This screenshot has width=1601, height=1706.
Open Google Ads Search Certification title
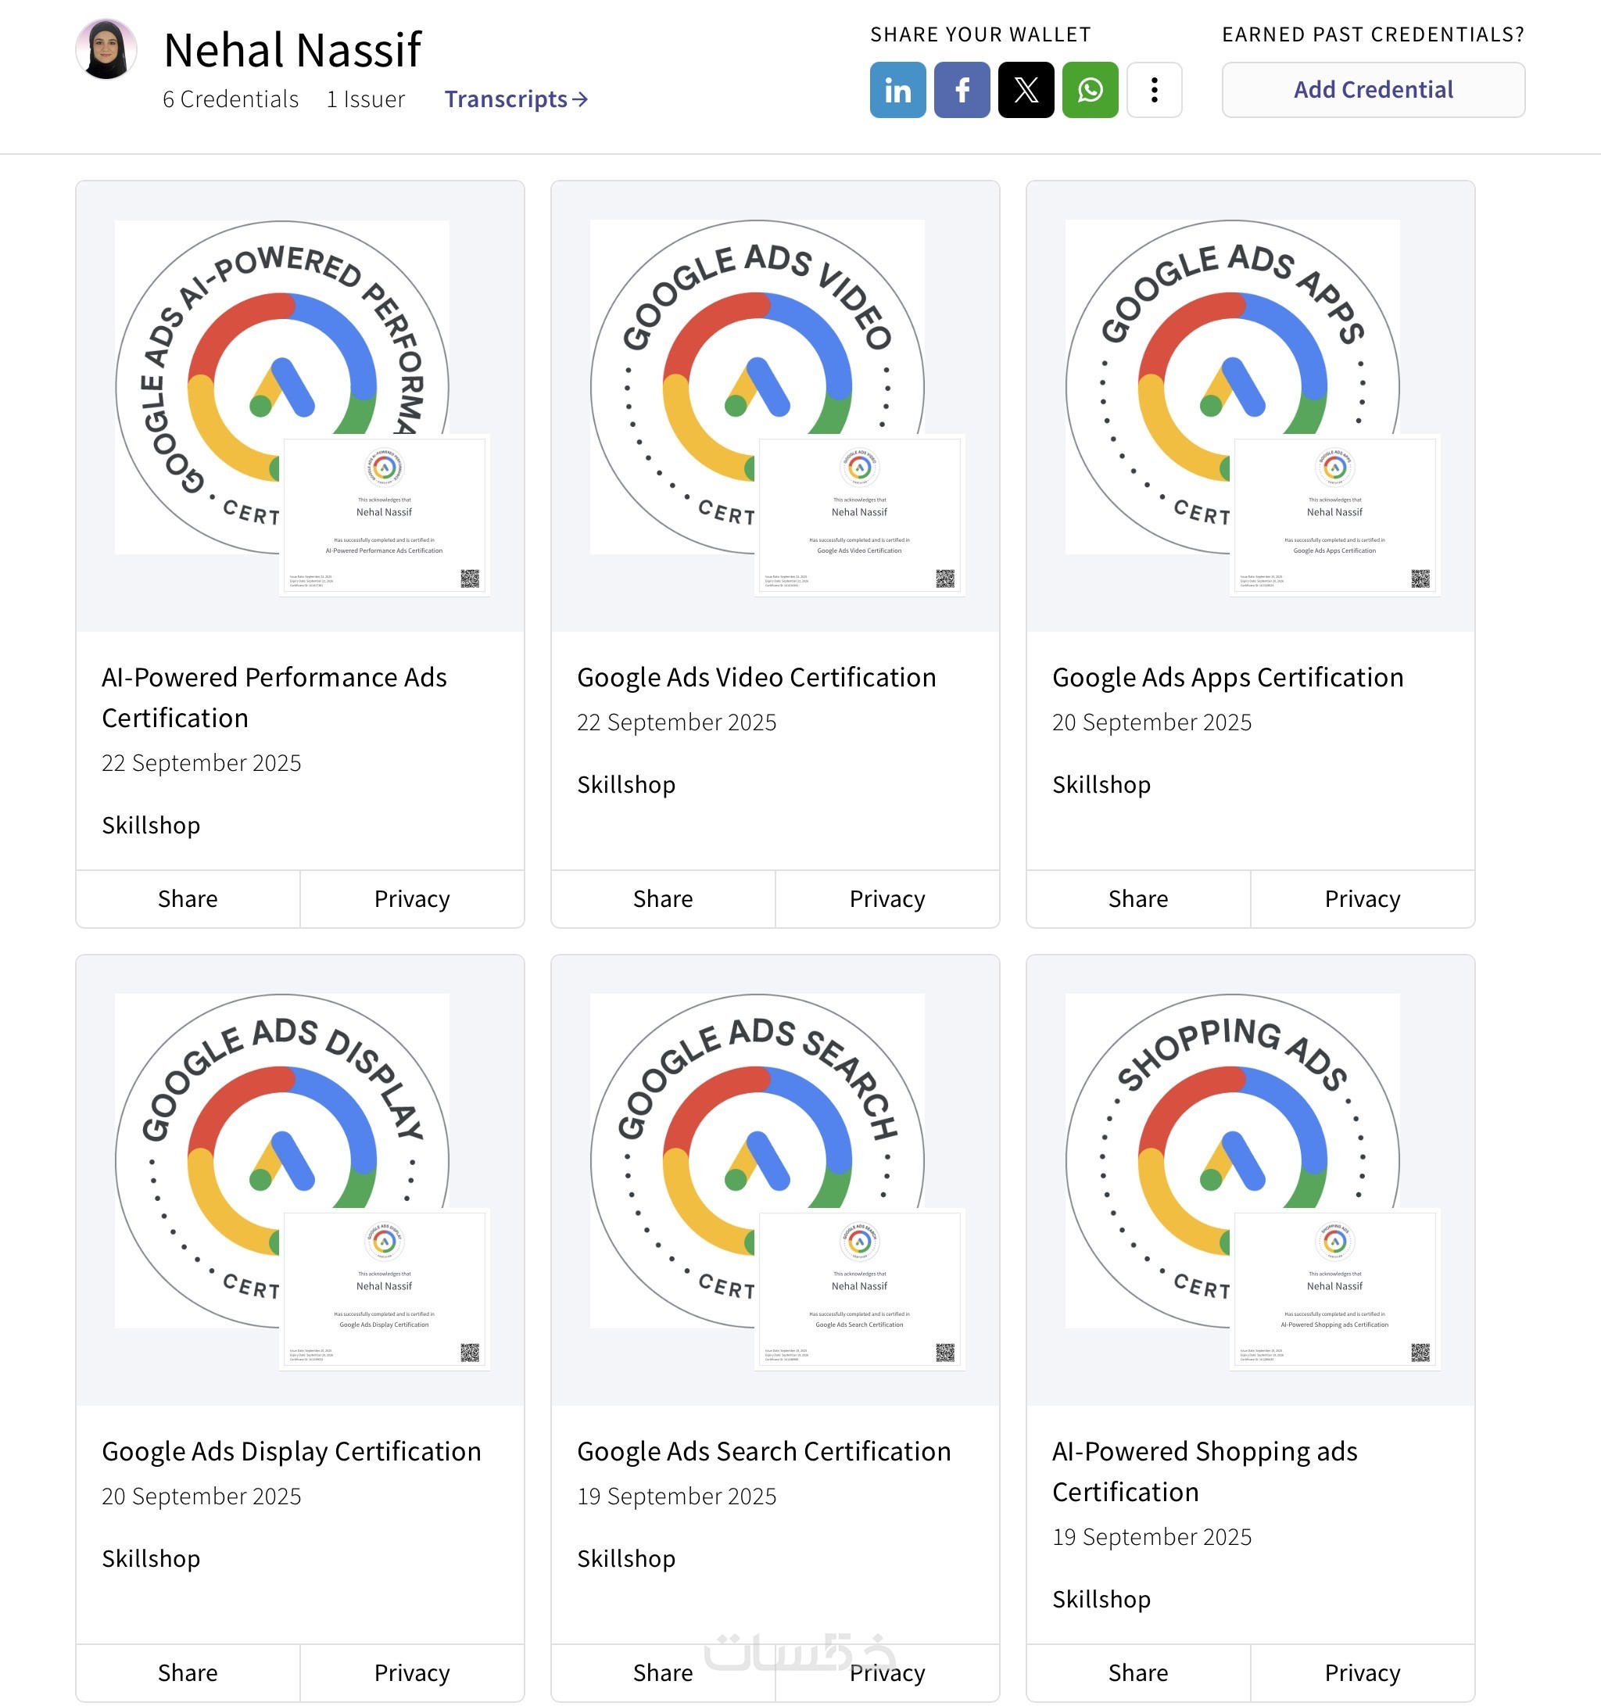coord(764,1451)
